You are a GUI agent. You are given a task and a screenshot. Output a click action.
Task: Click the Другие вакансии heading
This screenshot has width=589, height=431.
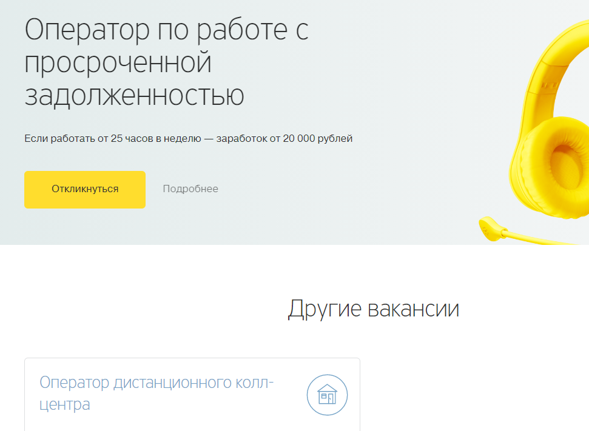pyautogui.click(x=374, y=309)
